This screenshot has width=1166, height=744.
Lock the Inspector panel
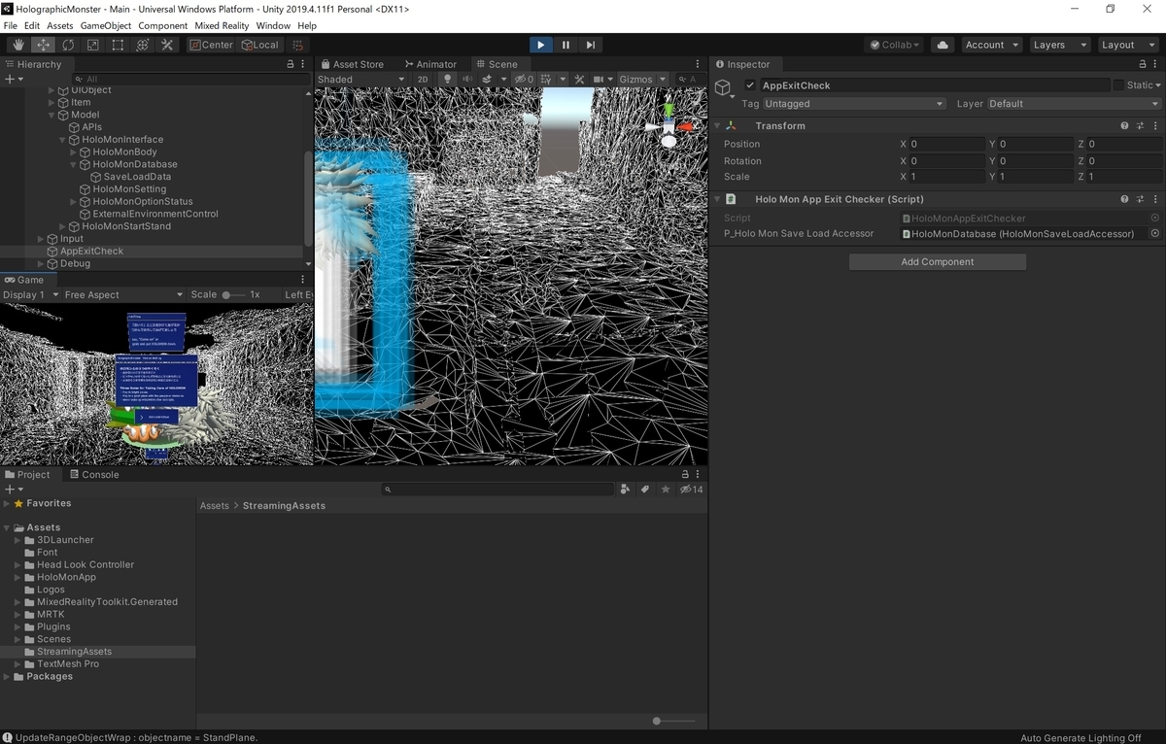[x=1141, y=64]
